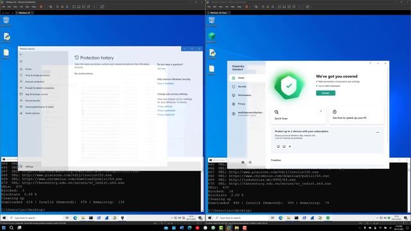Click the back arrow in Windows Security

pos(21,55)
